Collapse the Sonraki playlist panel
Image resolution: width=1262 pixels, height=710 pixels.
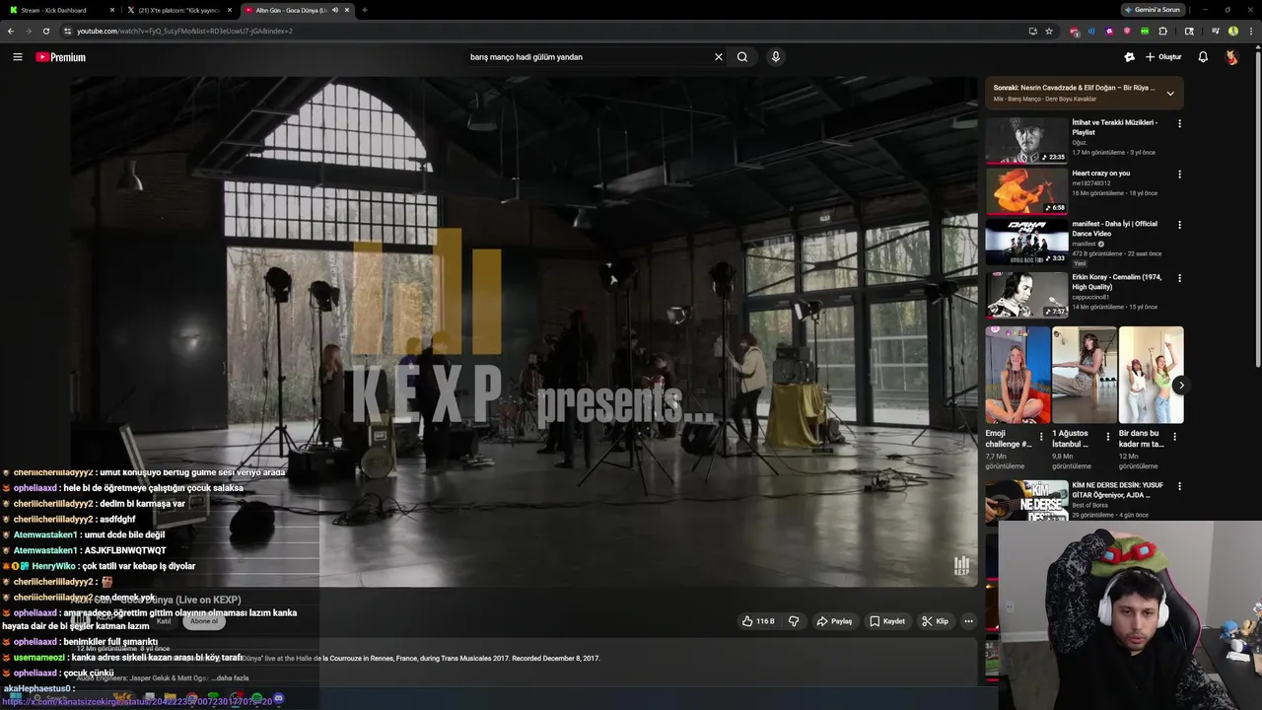click(1170, 94)
